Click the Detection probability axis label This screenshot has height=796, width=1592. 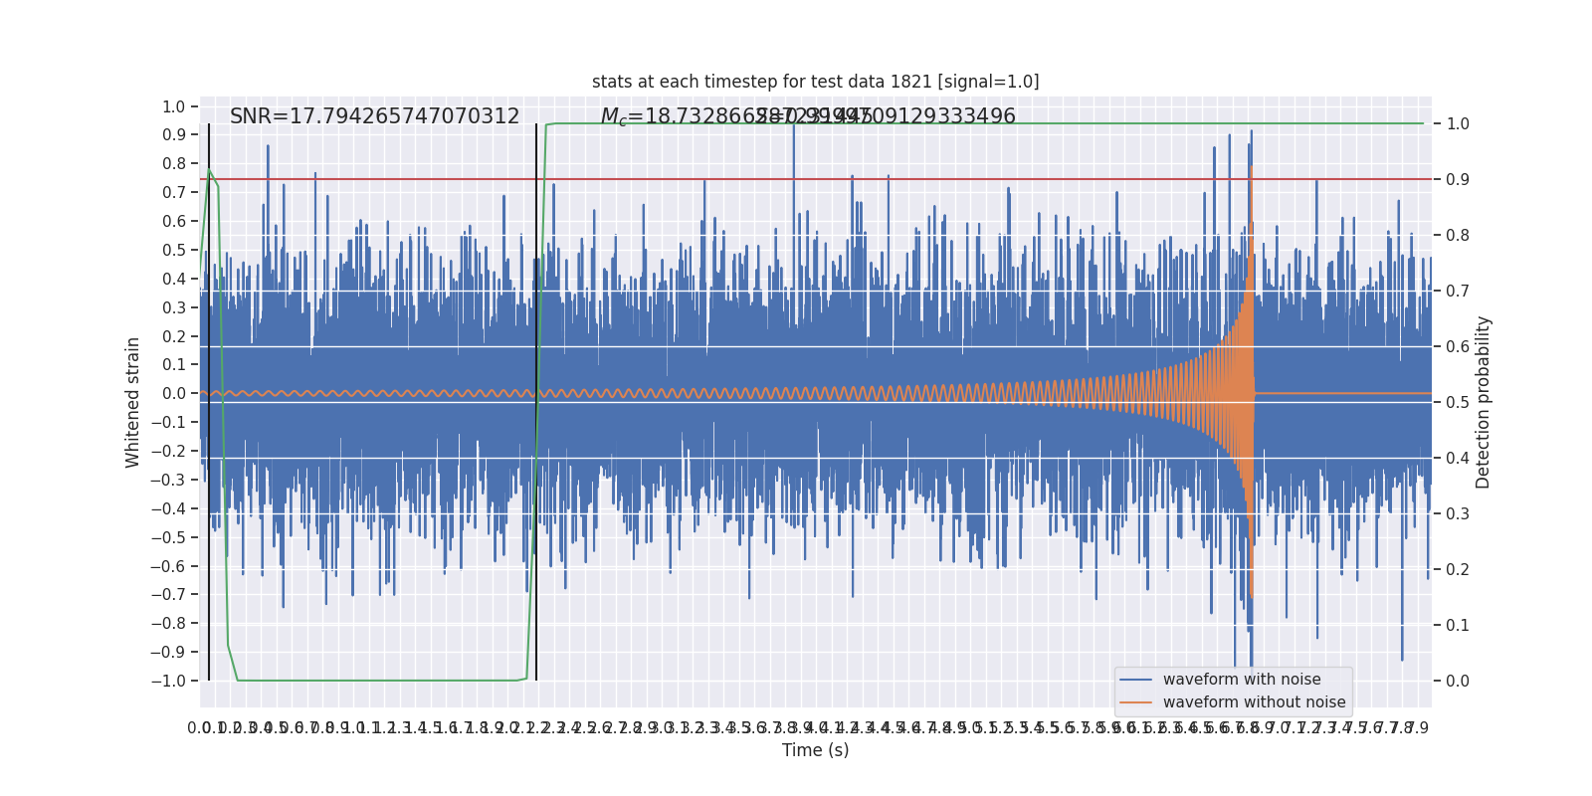pyautogui.click(x=1484, y=402)
